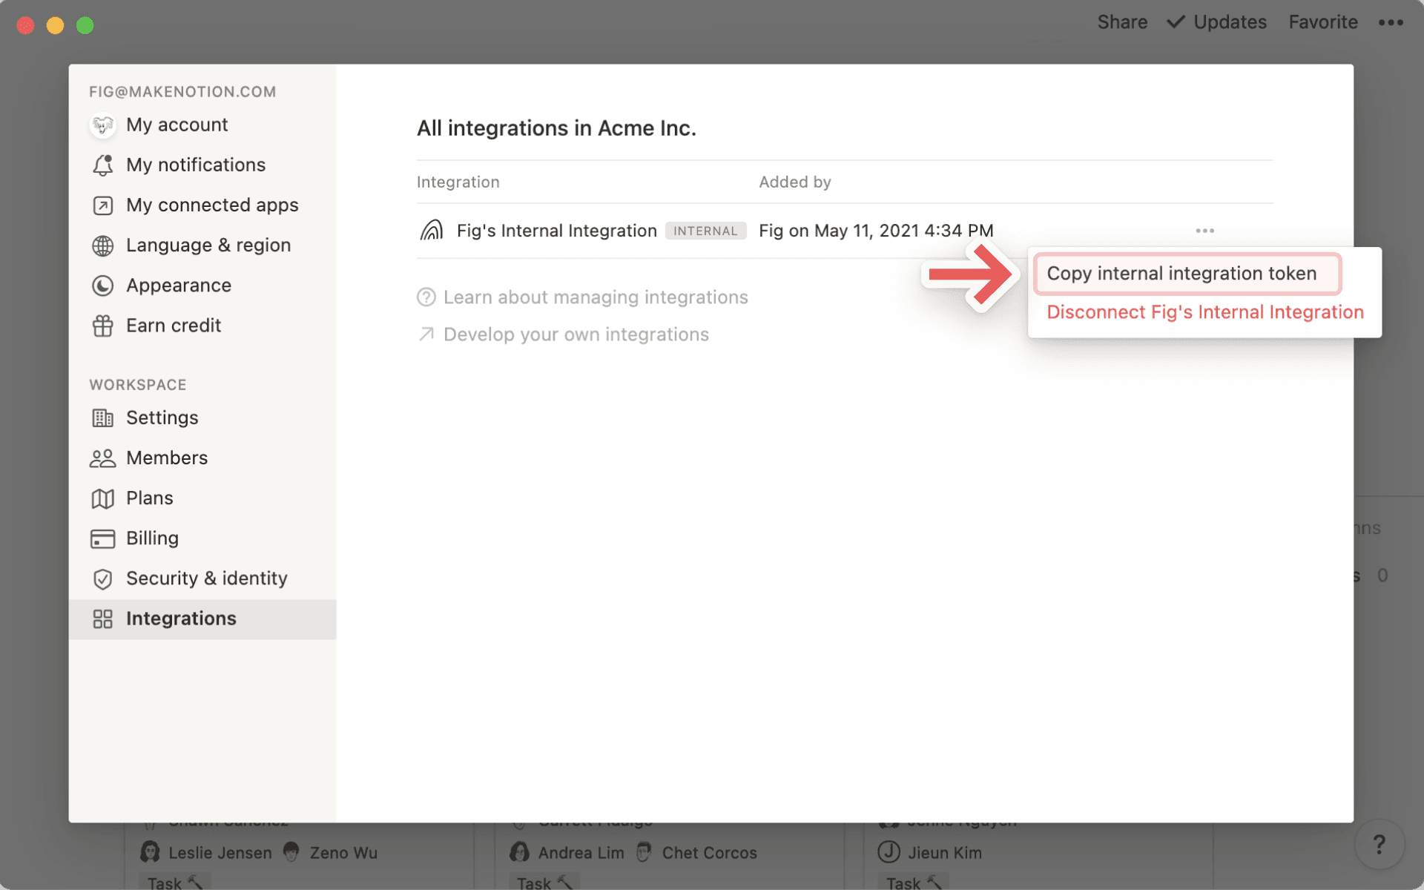The width and height of the screenshot is (1424, 890).
Task: Open workspace Settings via building icon
Action: [103, 418]
